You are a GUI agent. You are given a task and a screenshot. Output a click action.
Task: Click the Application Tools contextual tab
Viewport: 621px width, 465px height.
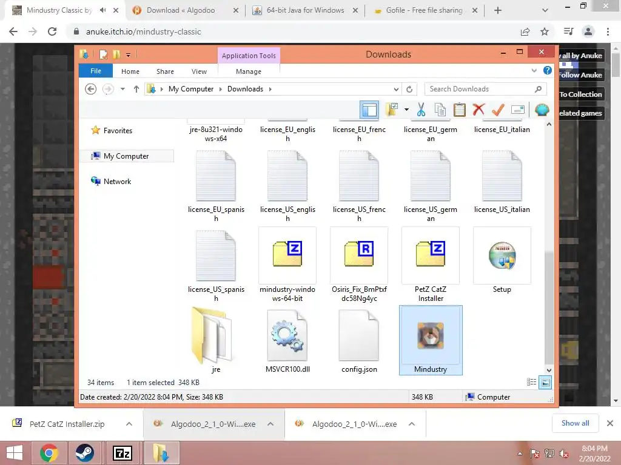[249, 55]
